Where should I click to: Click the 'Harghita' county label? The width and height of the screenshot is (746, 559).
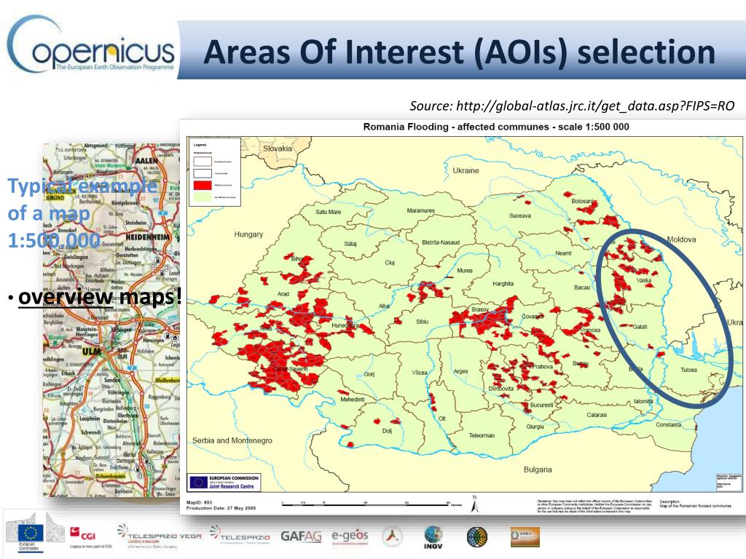point(503,284)
